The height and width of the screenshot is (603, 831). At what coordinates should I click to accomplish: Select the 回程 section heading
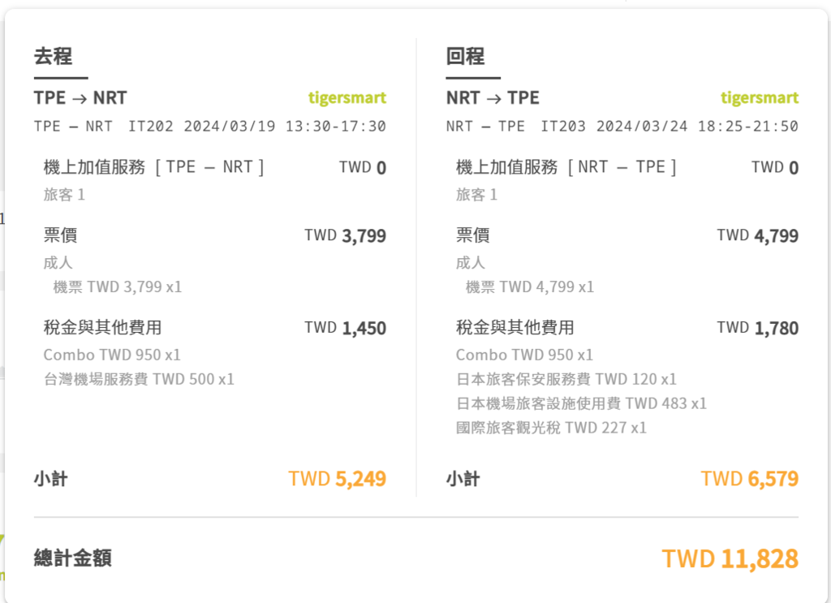click(x=465, y=56)
